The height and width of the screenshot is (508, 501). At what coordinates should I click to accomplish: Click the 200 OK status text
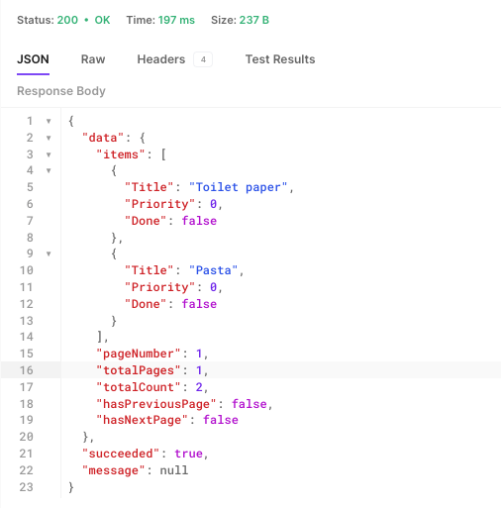(x=83, y=20)
